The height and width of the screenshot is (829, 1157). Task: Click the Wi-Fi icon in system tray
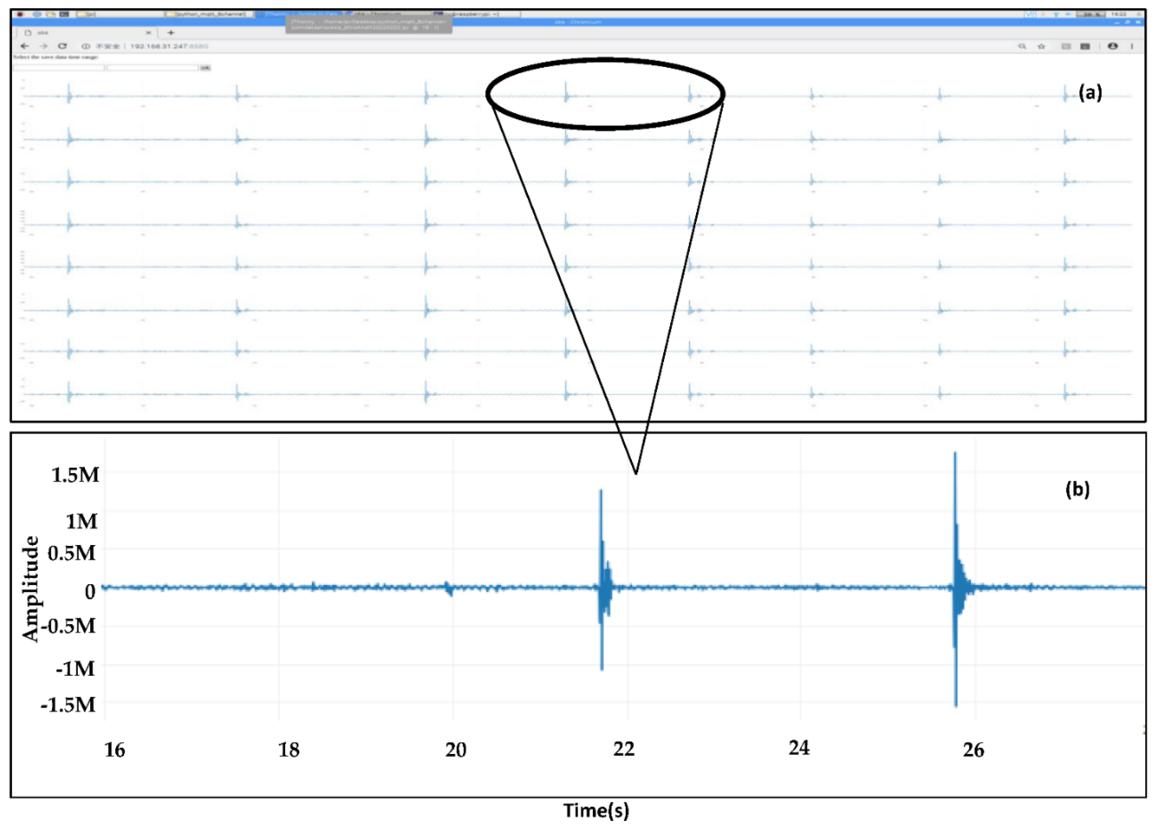point(1056,14)
